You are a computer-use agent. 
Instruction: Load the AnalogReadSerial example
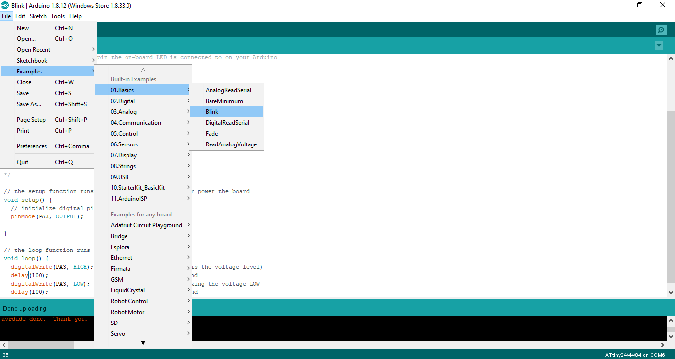pyautogui.click(x=227, y=90)
